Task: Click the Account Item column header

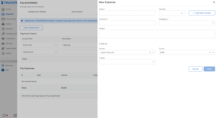Action: 27,39
